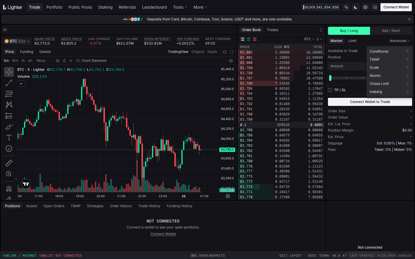Show bids-only order book view icon

tap(249, 39)
